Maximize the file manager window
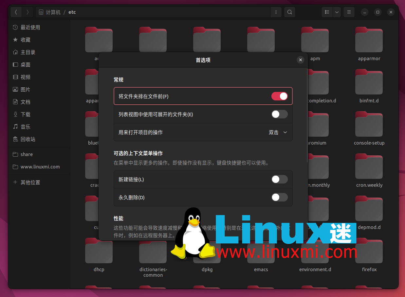405x297 pixels. [x=378, y=12]
